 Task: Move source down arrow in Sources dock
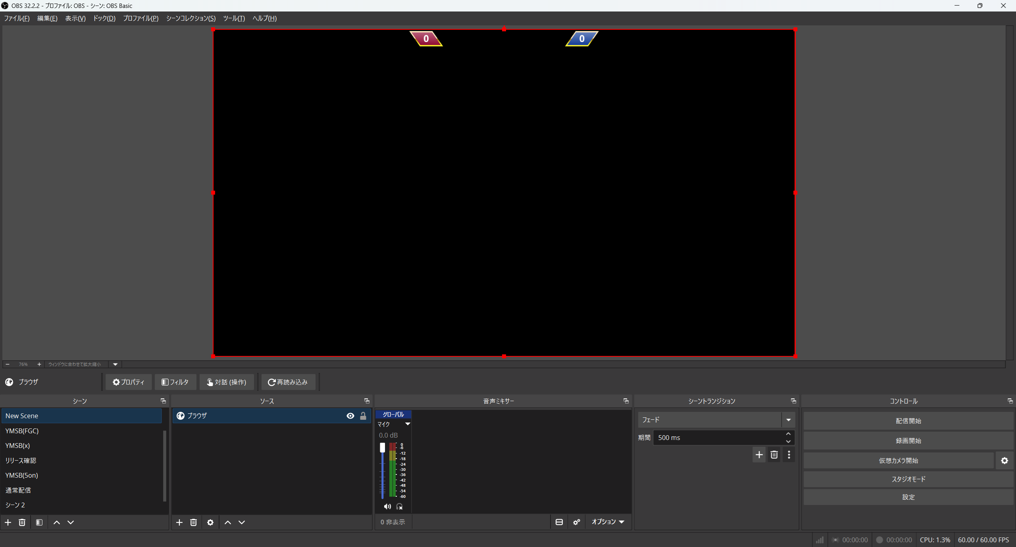(242, 522)
